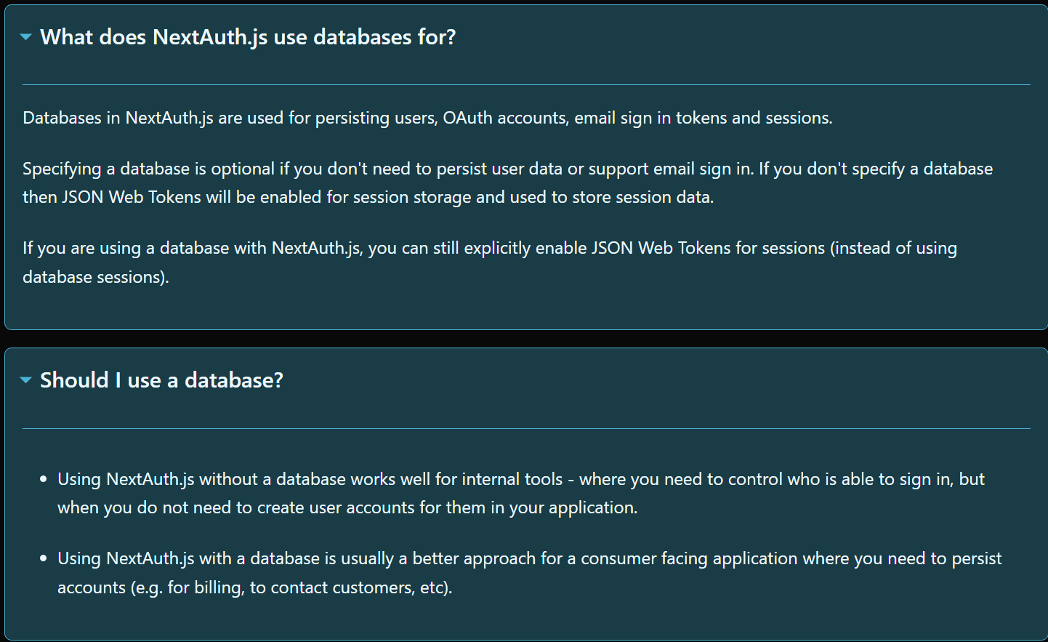Click the bullet text about consumer facing application

pyautogui.click(x=529, y=573)
